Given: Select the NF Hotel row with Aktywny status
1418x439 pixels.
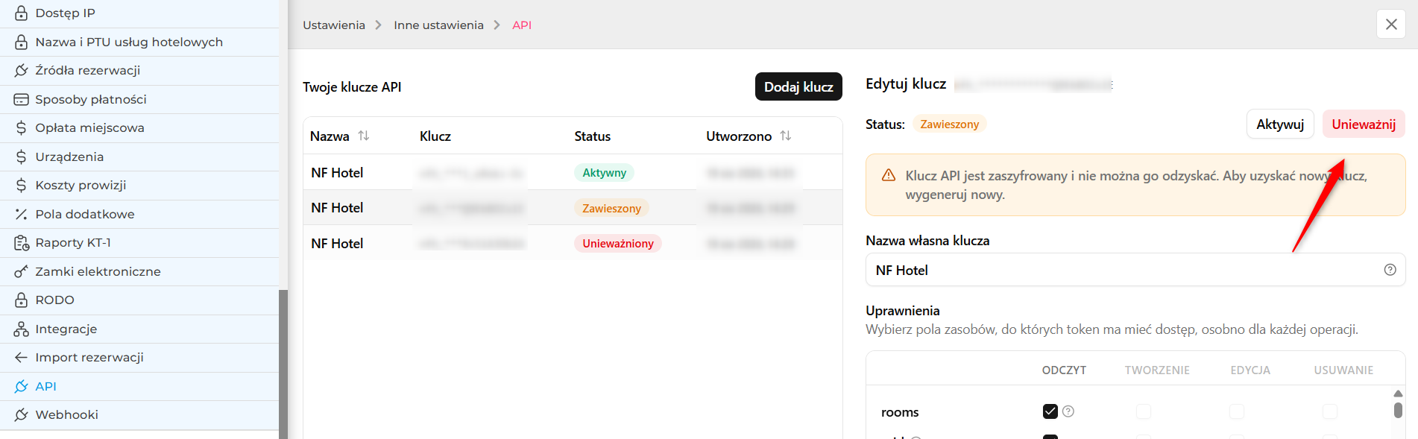Looking at the screenshot, I should (x=573, y=172).
